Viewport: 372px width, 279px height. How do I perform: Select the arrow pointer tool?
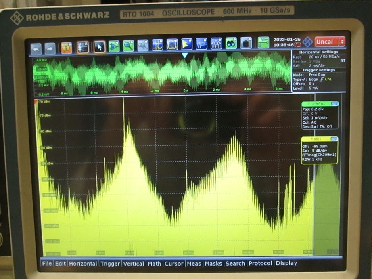click(x=99, y=46)
